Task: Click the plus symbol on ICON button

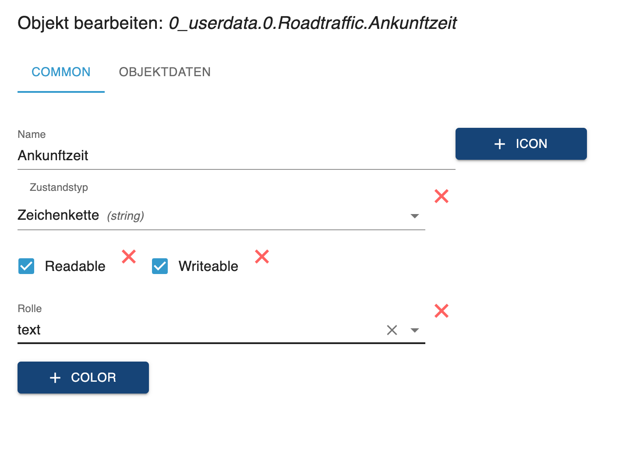Action: click(x=500, y=144)
